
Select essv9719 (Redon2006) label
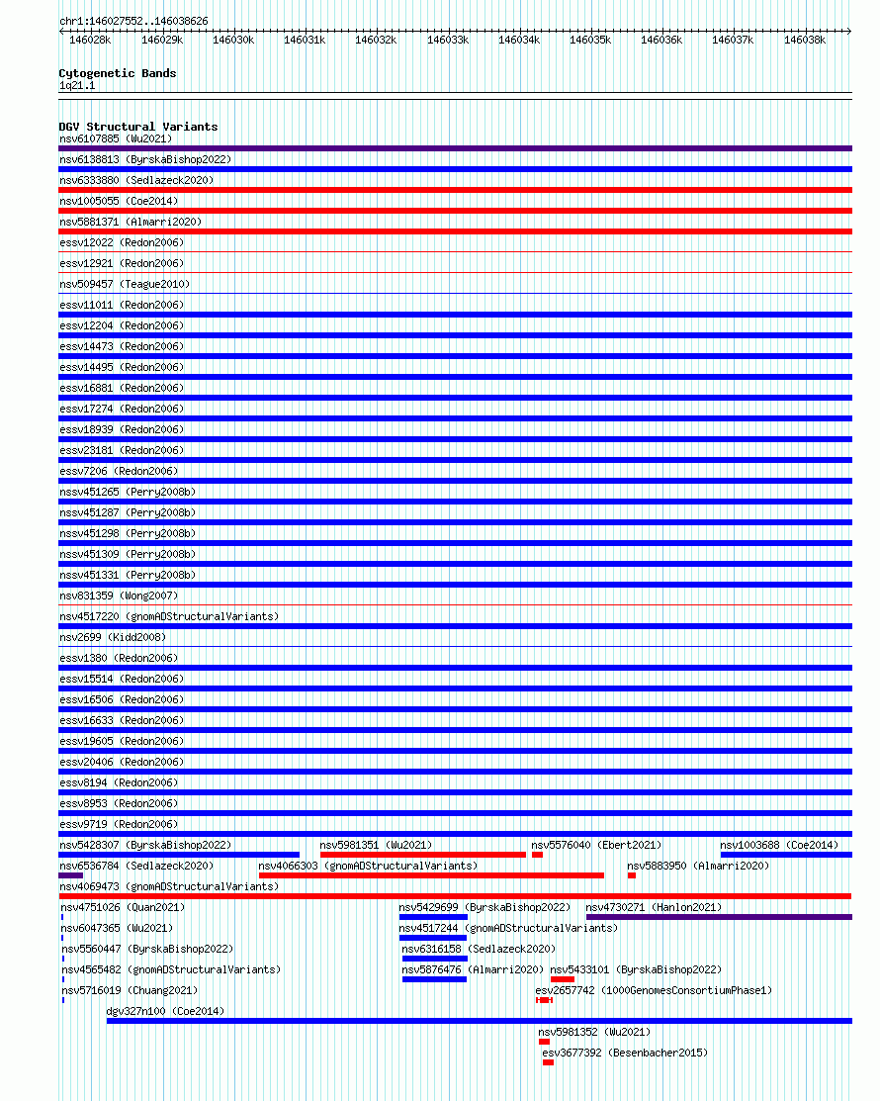[119, 824]
